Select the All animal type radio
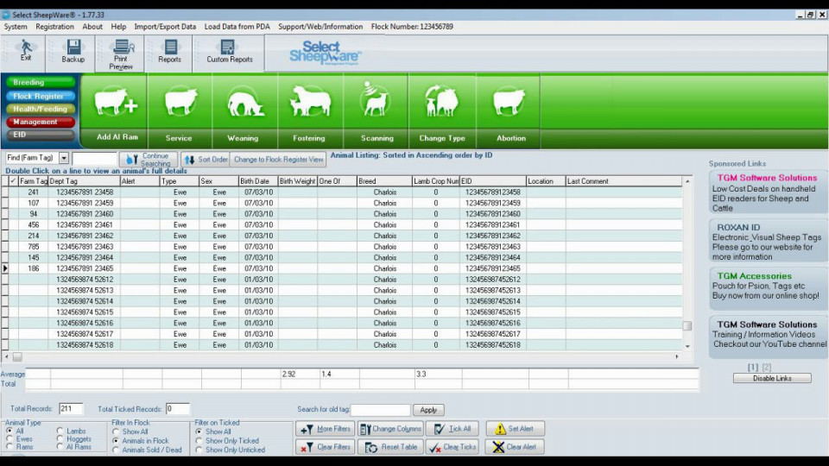The width and height of the screenshot is (829, 466). coord(9,431)
